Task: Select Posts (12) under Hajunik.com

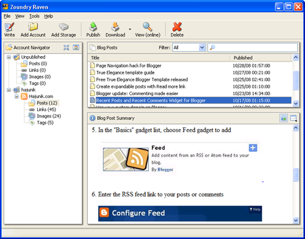Action: (47, 103)
